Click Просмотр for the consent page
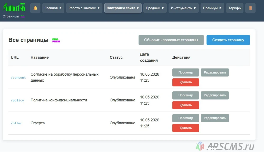This screenshot has height=152, width=264. 186,72
